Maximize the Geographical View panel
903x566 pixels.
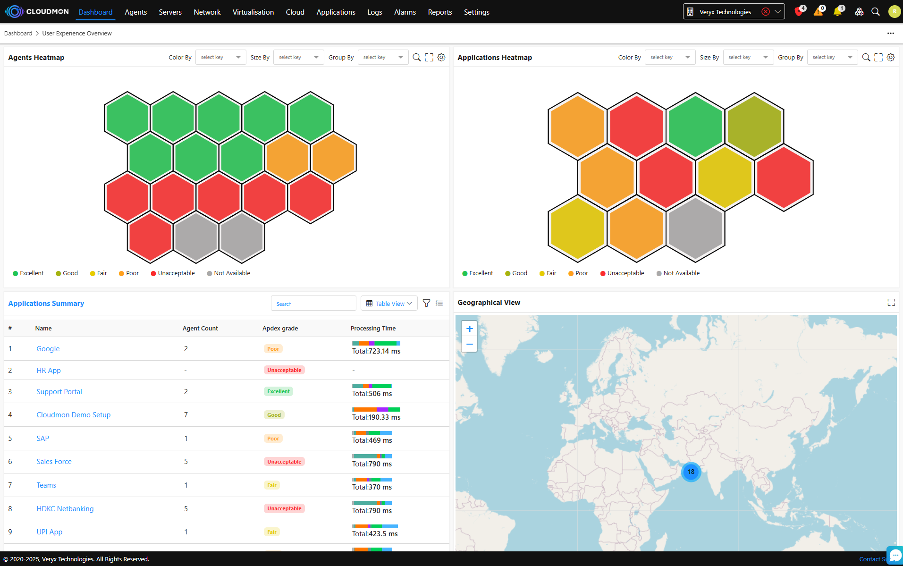(x=891, y=303)
